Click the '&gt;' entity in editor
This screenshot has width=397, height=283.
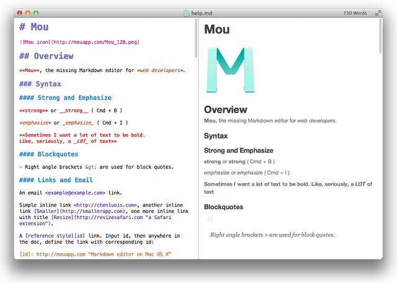pyautogui.click(x=91, y=167)
